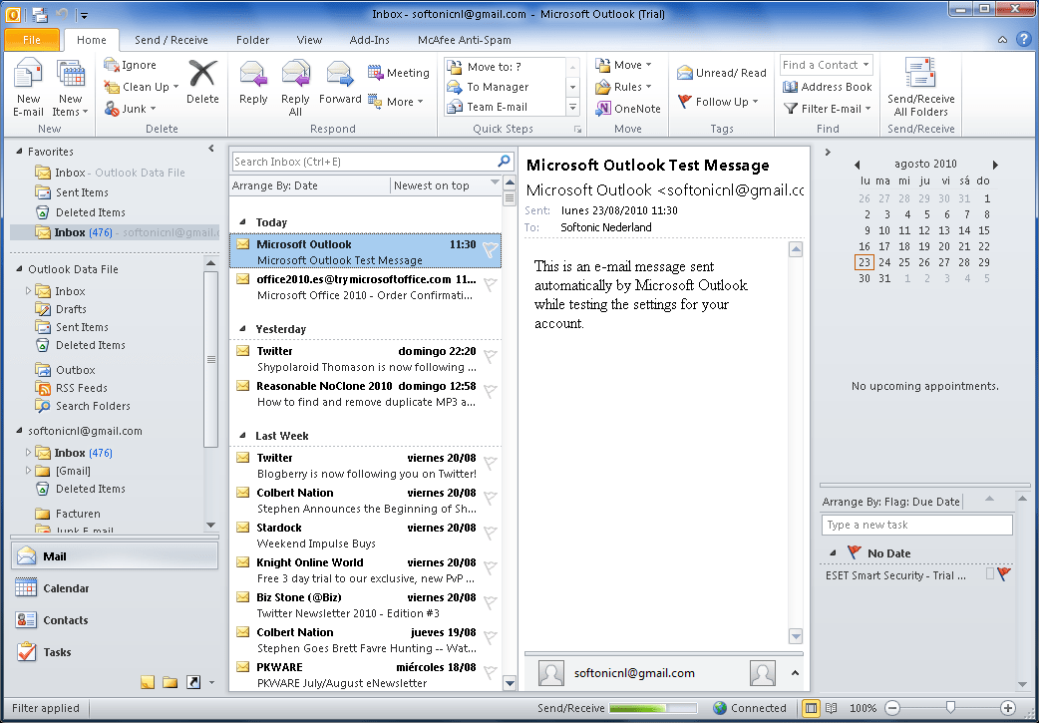The image size is (1039, 723).
Task: Open the File tab
Action: click(32, 40)
